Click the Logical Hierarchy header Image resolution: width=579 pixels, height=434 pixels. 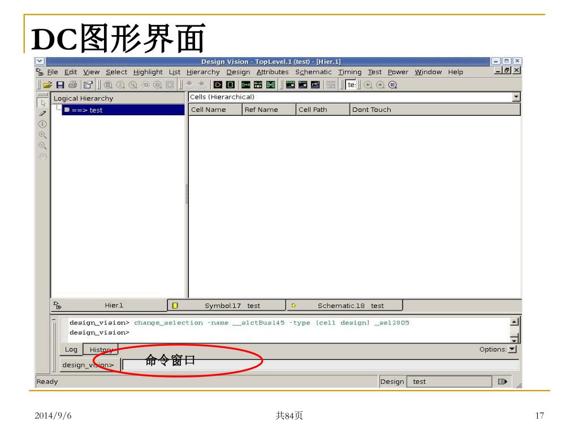pyautogui.click(x=118, y=98)
